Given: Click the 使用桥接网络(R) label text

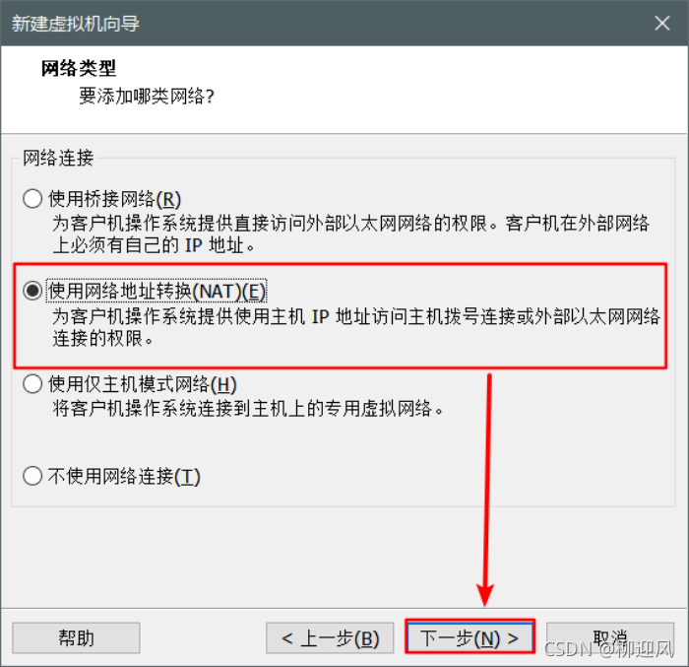Looking at the screenshot, I should (114, 199).
